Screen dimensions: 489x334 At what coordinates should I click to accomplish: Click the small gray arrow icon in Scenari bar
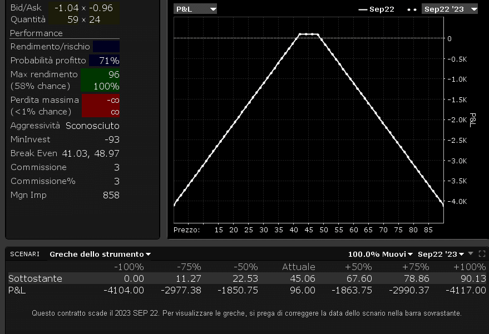point(470,254)
